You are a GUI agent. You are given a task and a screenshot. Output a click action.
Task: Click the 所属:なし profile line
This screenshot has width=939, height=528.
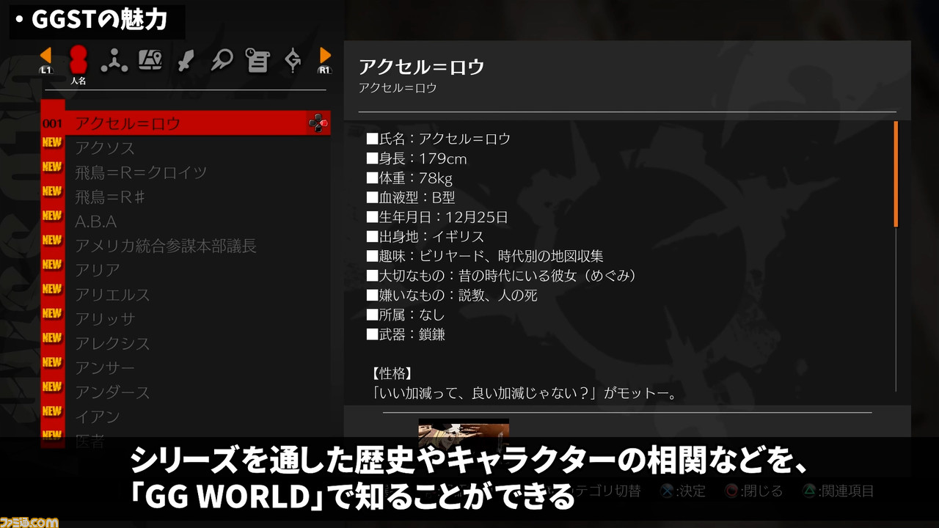click(406, 315)
